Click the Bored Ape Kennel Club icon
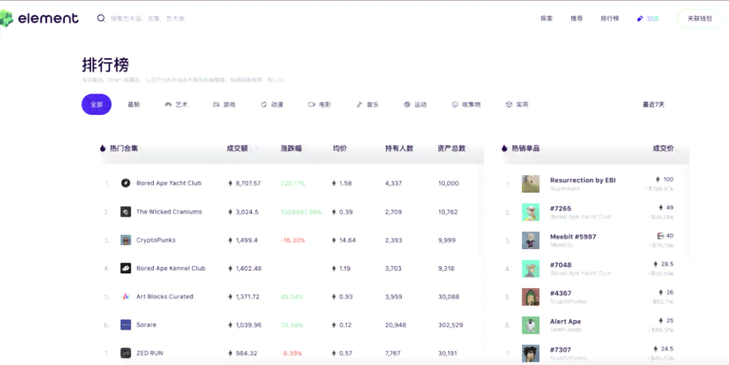The image size is (729, 365). pyautogui.click(x=126, y=268)
